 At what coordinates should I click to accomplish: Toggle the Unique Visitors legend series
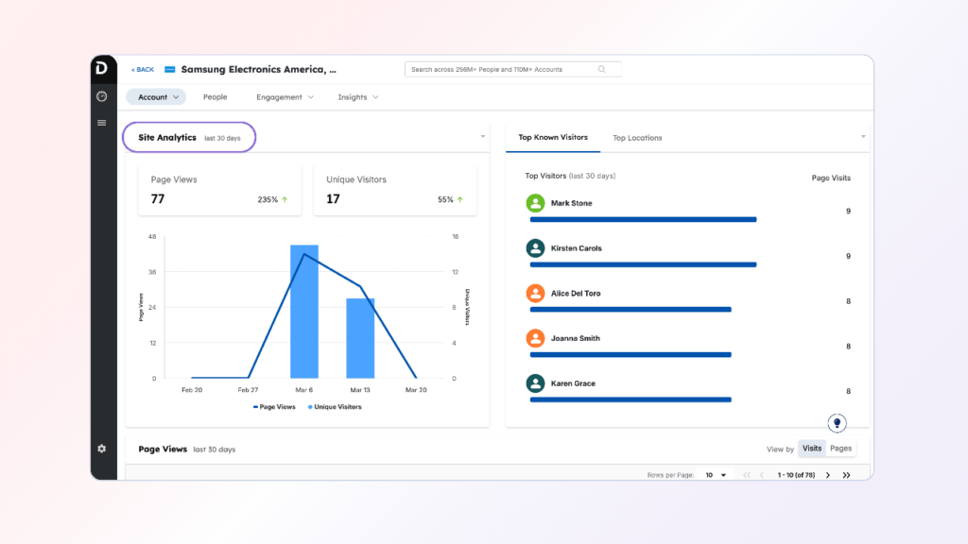(x=334, y=407)
